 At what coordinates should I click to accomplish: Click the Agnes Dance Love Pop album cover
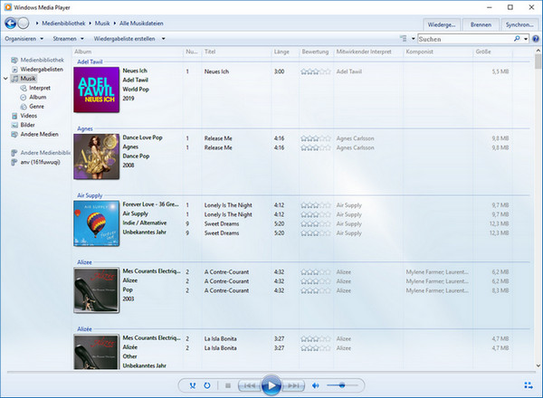(x=96, y=156)
